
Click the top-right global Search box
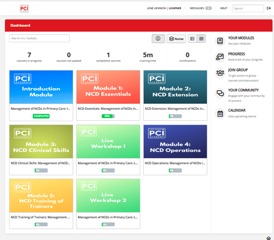pyautogui.click(x=248, y=8)
